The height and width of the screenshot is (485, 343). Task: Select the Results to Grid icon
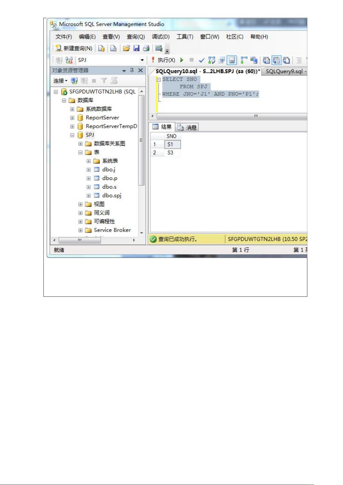[x=277, y=60]
